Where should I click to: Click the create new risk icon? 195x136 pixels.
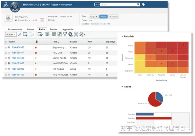click(x=25, y=34)
